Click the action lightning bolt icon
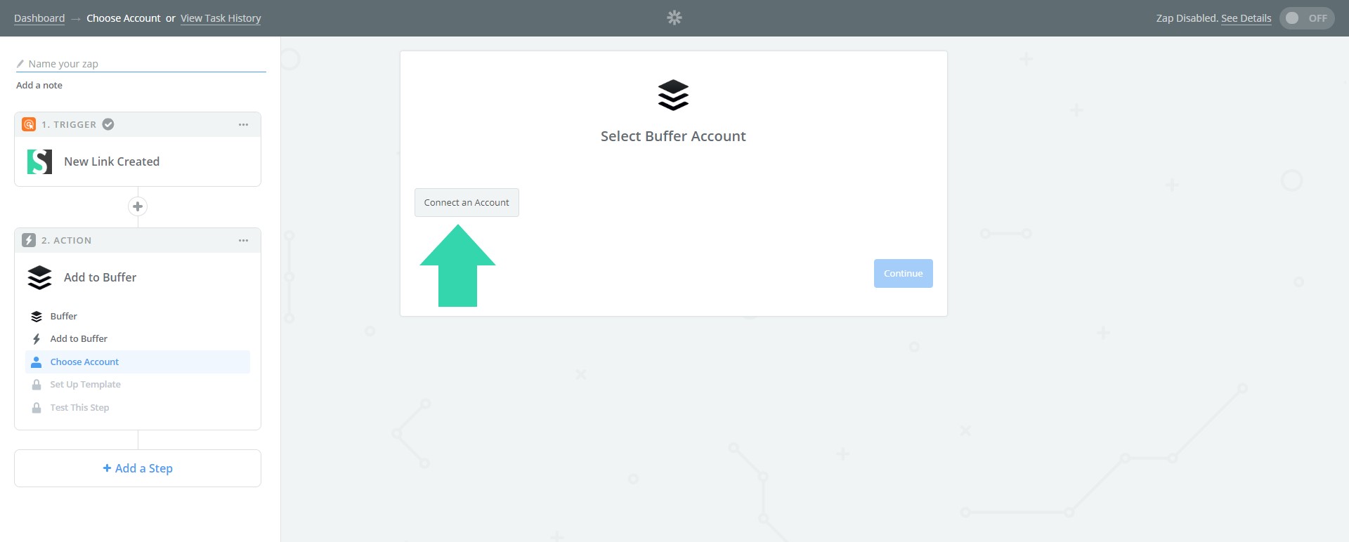The image size is (1349, 542). (29, 240)
